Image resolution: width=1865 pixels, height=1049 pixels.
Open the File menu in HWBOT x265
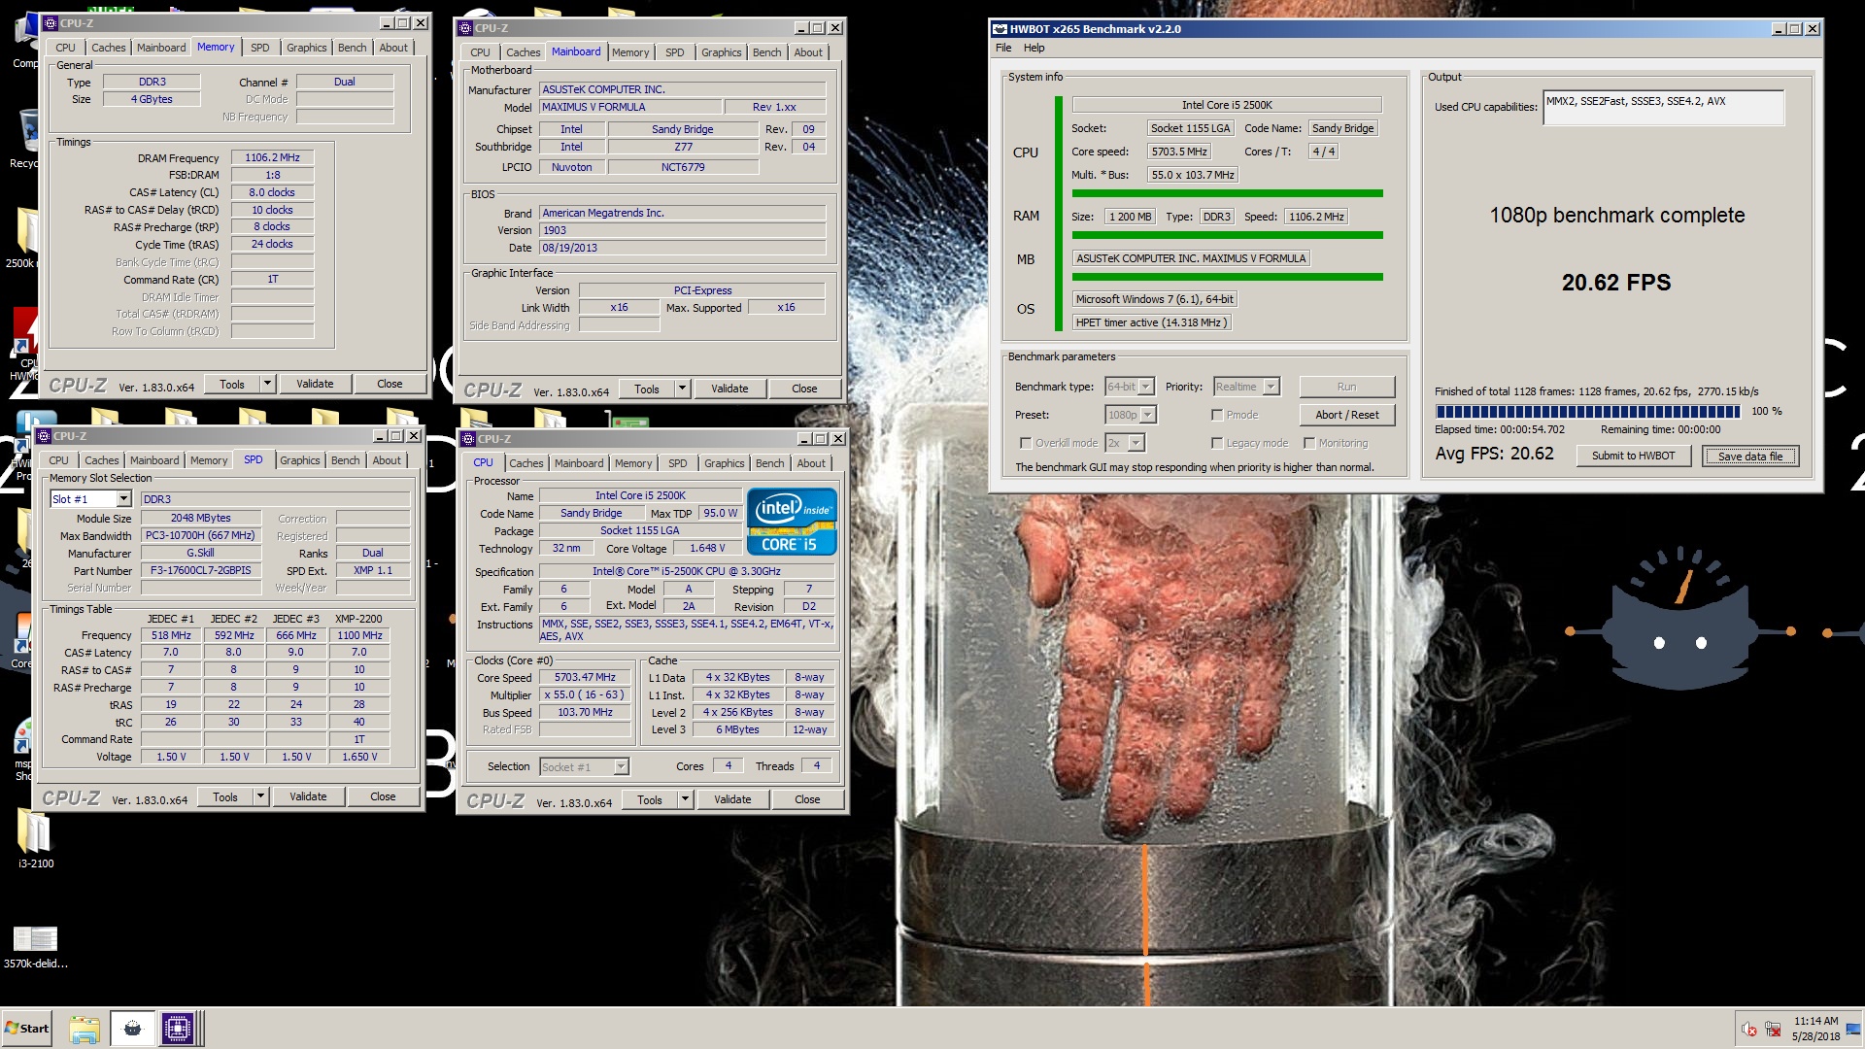point(1003,48)
